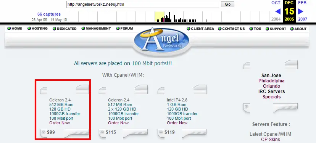316x143 pixels.
Task: Open the TOS navigation item
Action: pos(255,29)
